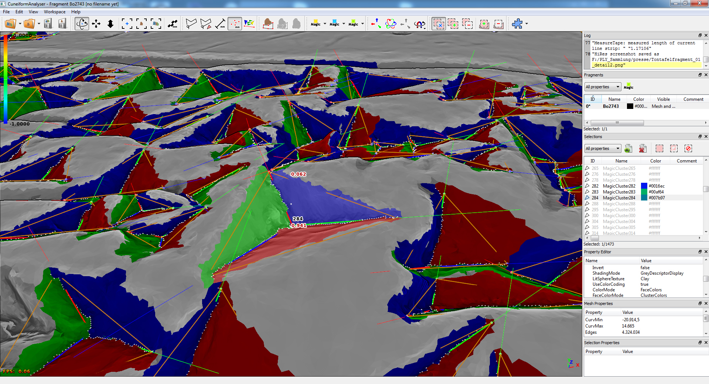Open All properties dropdown in Selections panel

tap(602, 148)
